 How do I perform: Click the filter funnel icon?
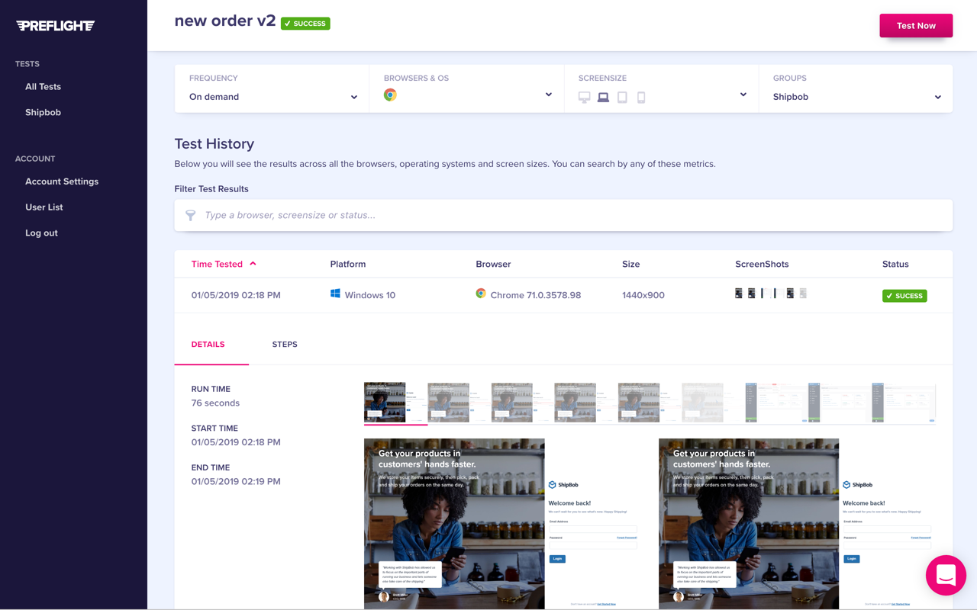click(191, 216)
